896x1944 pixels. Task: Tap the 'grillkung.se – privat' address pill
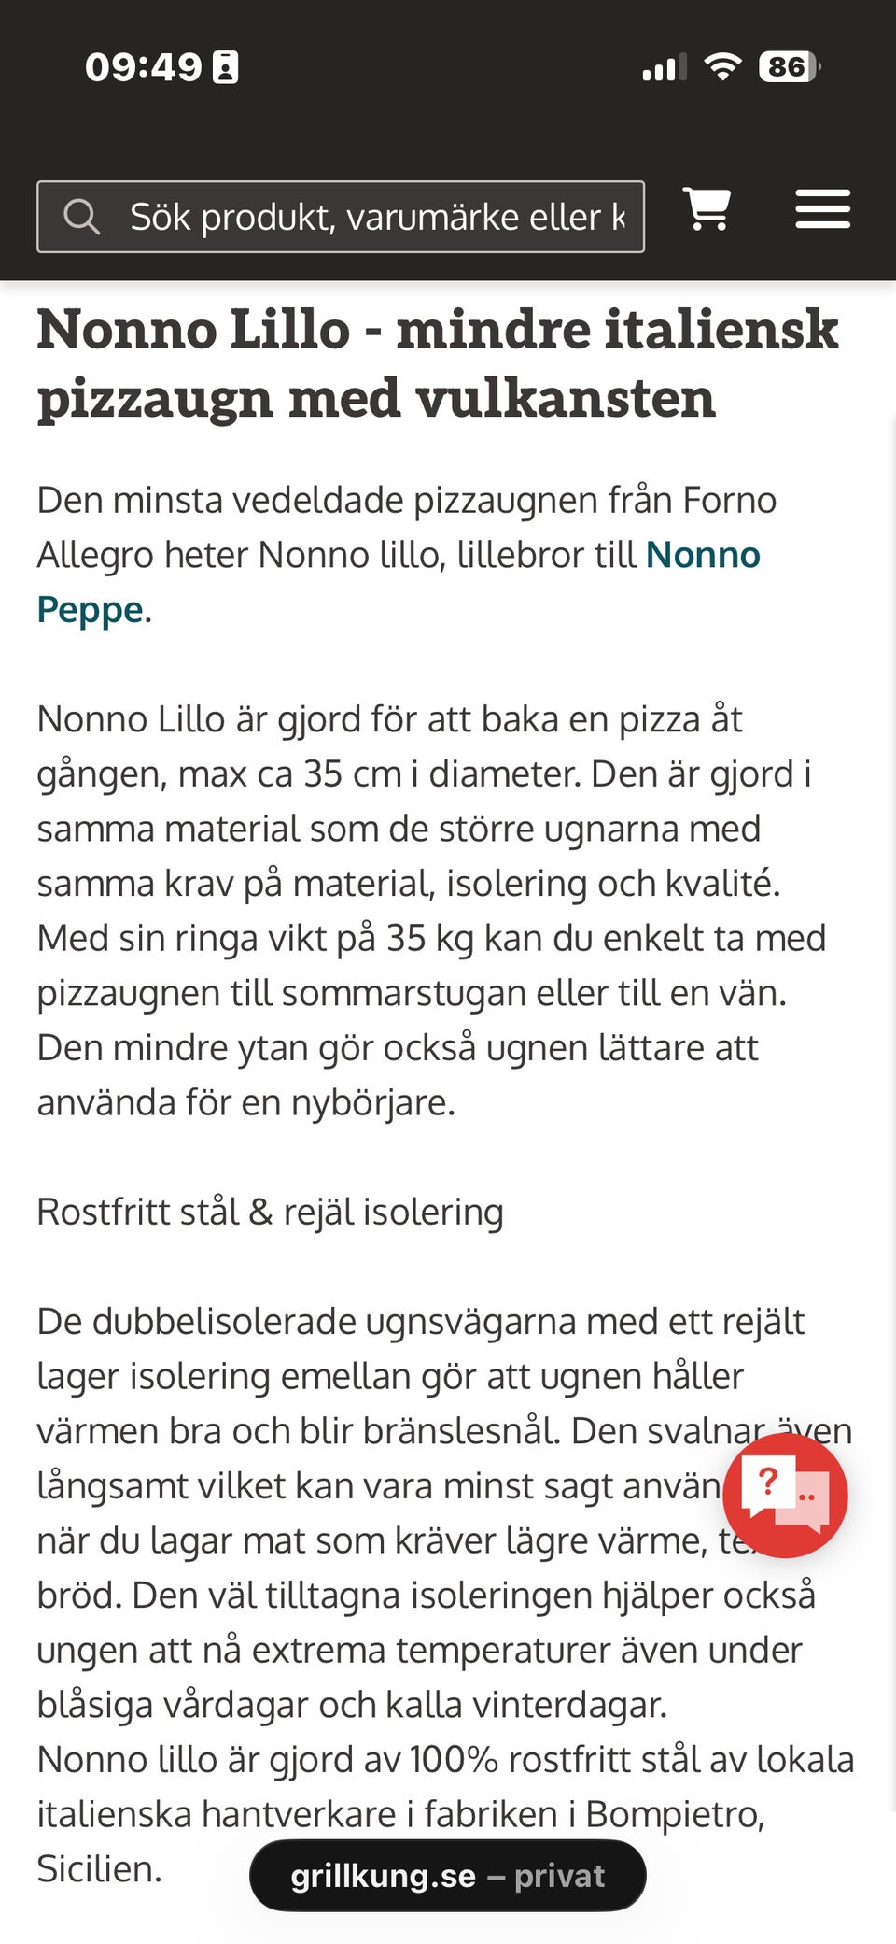pos(448,1875)
